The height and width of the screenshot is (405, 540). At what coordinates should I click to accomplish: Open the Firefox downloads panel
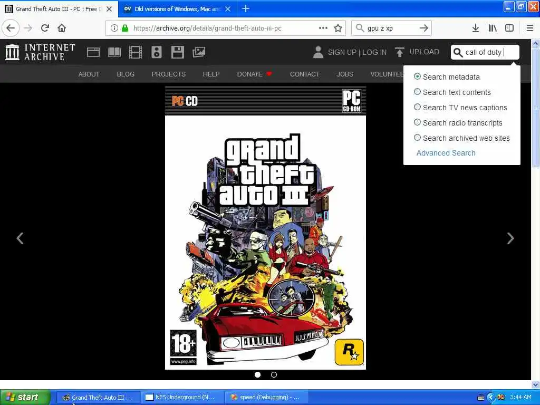click(x=475, y=28)
